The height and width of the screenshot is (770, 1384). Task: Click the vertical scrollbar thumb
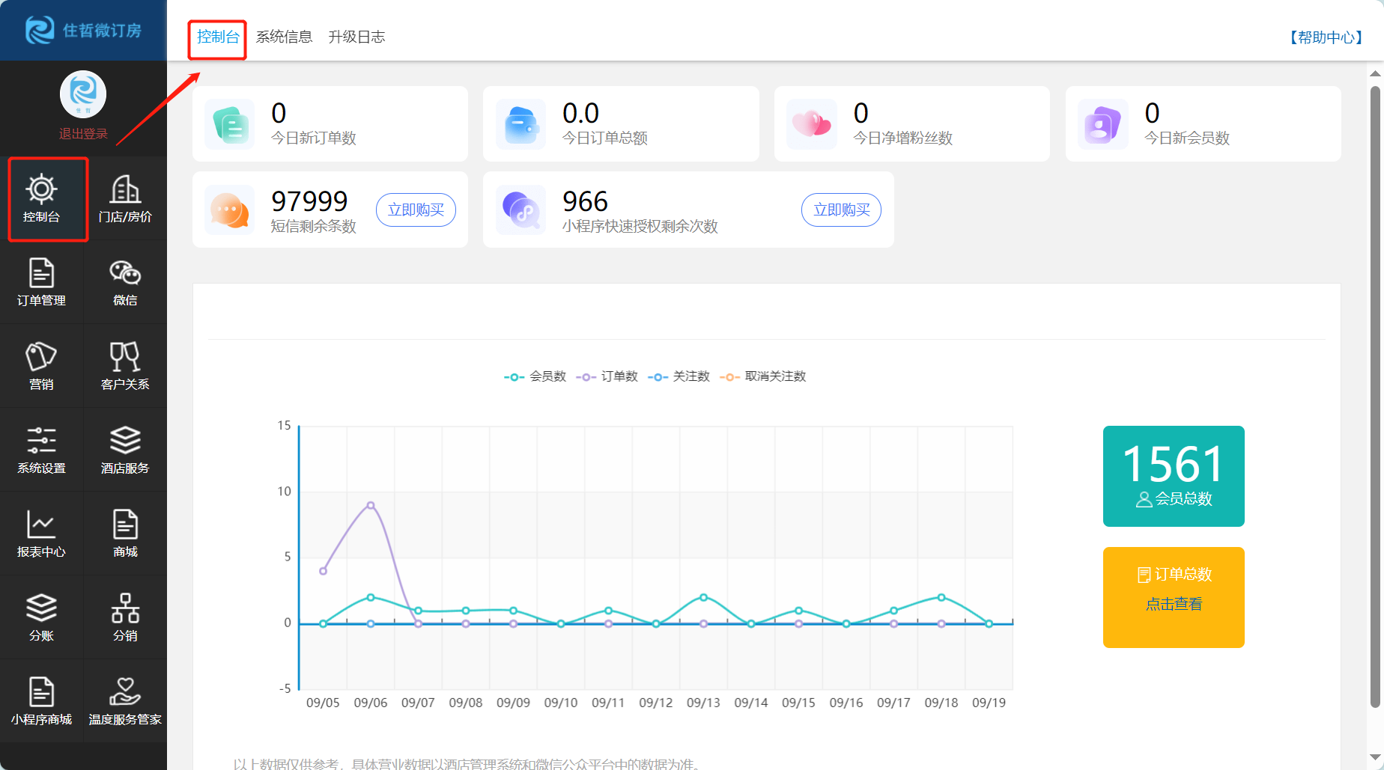coord(1375,397)
